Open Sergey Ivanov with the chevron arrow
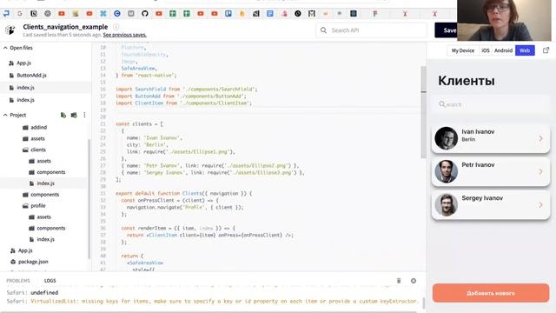 [x=540, y=205]
